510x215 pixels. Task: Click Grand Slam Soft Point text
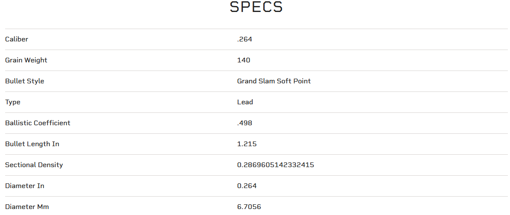[274, 81]
